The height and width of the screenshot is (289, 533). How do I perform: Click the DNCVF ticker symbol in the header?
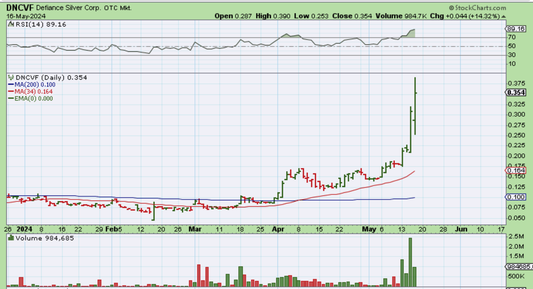pos(20,8)
